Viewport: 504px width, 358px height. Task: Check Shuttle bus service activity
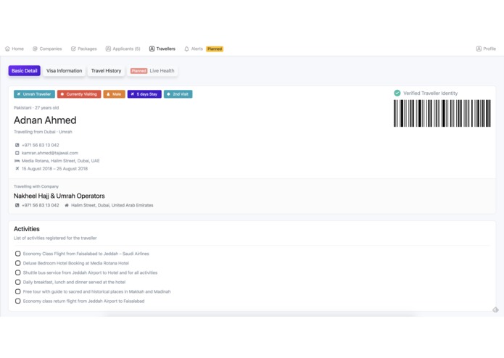tap(17, 272)
